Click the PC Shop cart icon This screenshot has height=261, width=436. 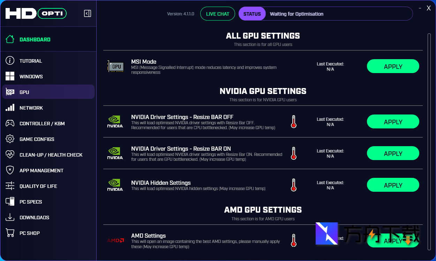(10, 233)
